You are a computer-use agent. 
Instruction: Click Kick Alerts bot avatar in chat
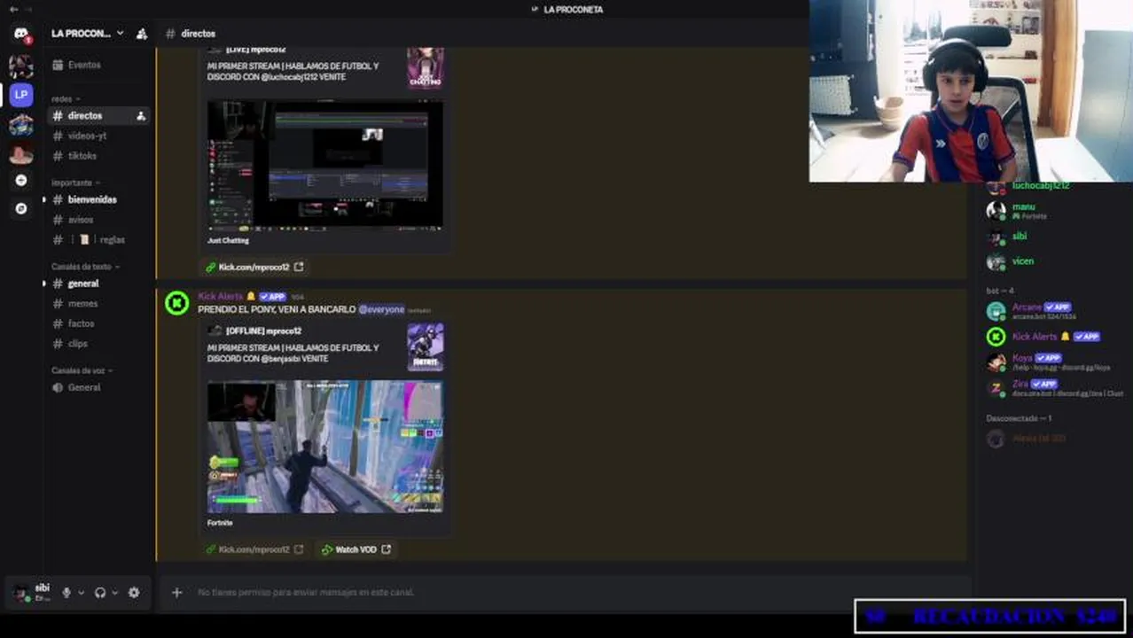pyautogui.click(x=177, y=304)
